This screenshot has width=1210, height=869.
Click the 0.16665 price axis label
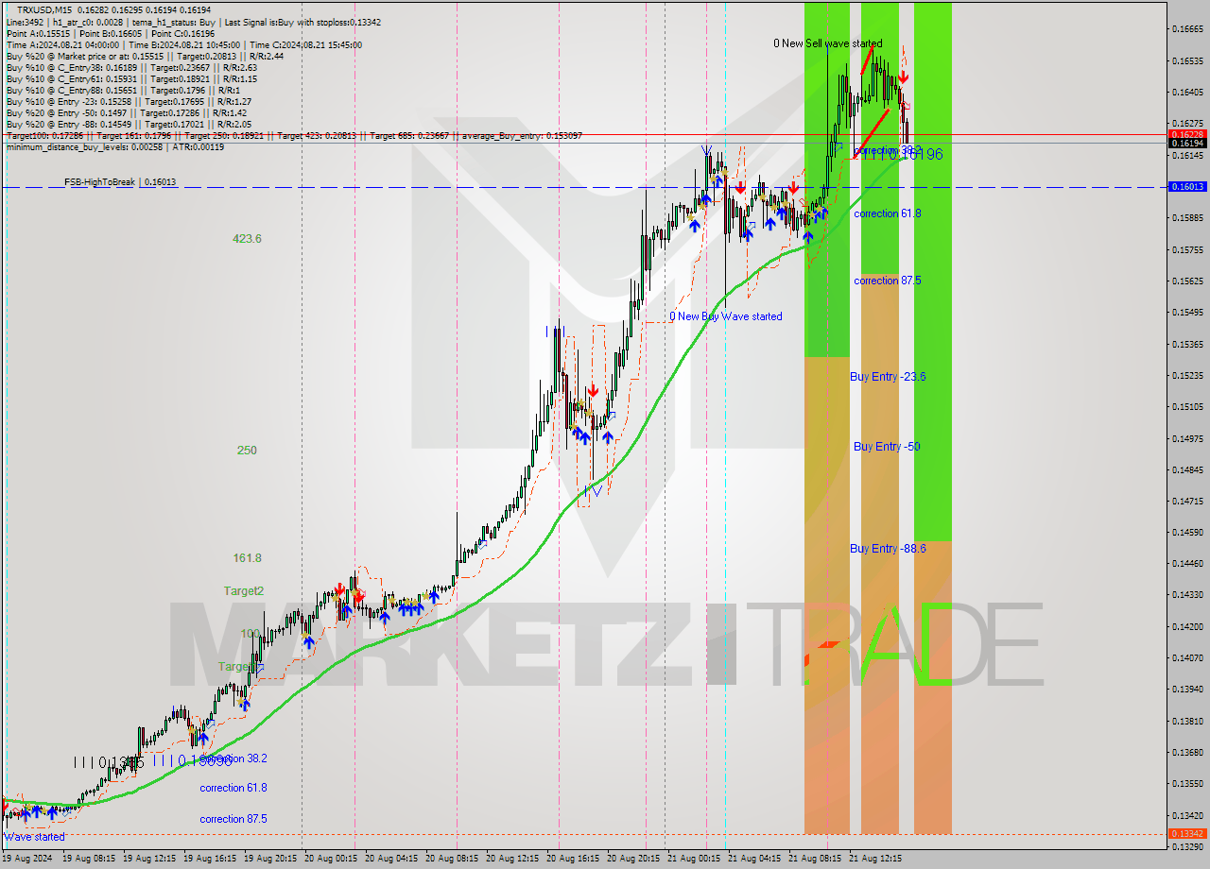click(1187, 29)
